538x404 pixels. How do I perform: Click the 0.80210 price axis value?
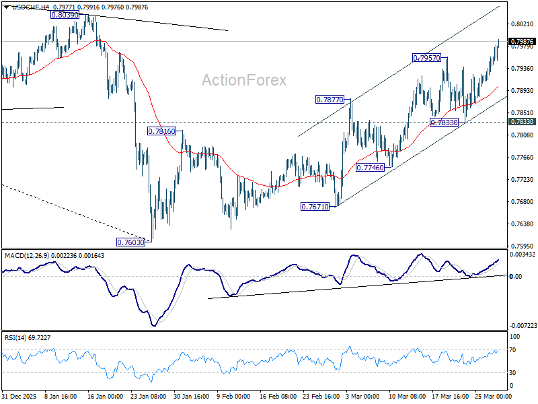[523, 24]
